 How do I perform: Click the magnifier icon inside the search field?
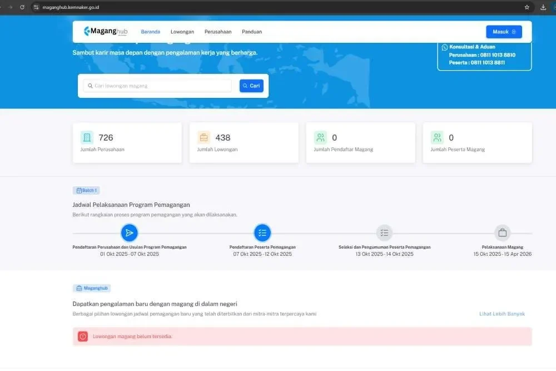click(90, 86)
